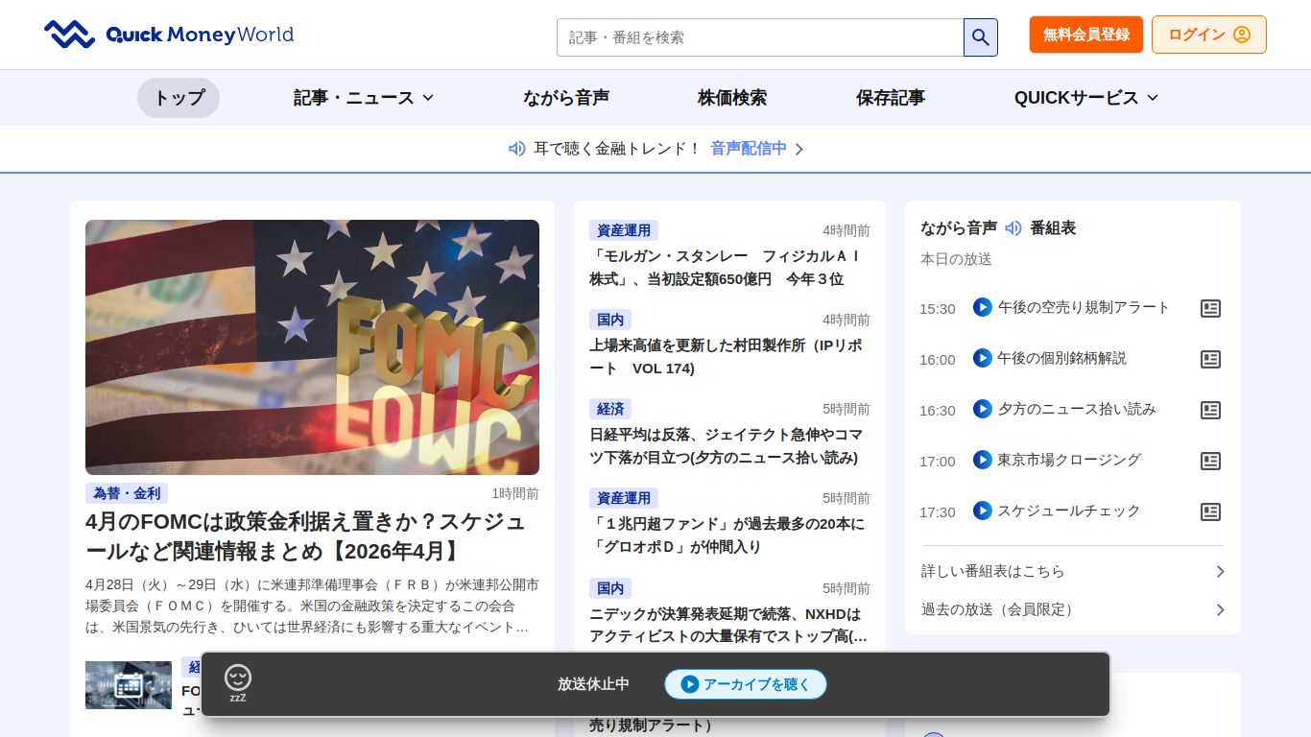The image size is (1311, 737).
Task: Open article icon for 16:30 program
Action: point(1211,410)
